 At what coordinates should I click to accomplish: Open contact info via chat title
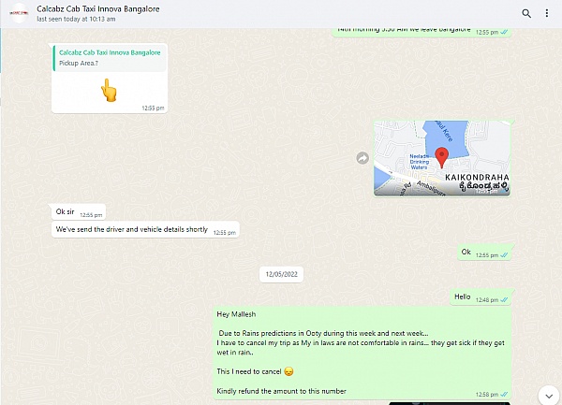(98, 9)
